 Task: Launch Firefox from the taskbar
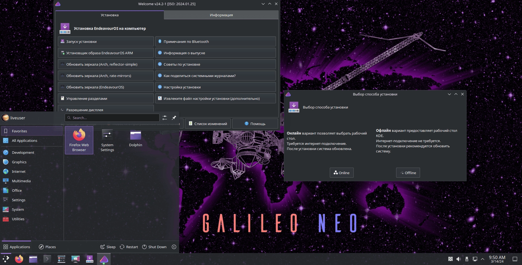click(19, 259)
